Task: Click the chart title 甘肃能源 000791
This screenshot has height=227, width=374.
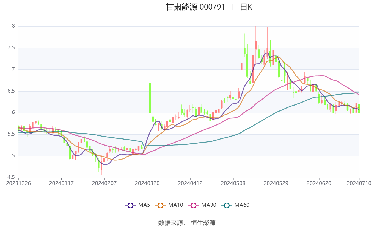Action: tap(196, 7)
